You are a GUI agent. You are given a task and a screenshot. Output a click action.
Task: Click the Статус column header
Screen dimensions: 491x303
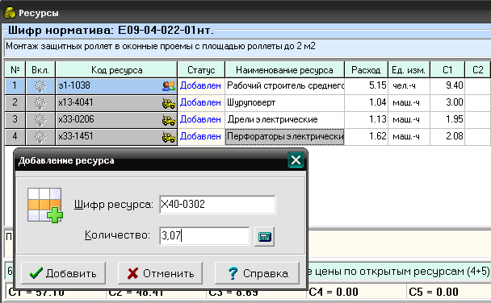click(201, 69)
